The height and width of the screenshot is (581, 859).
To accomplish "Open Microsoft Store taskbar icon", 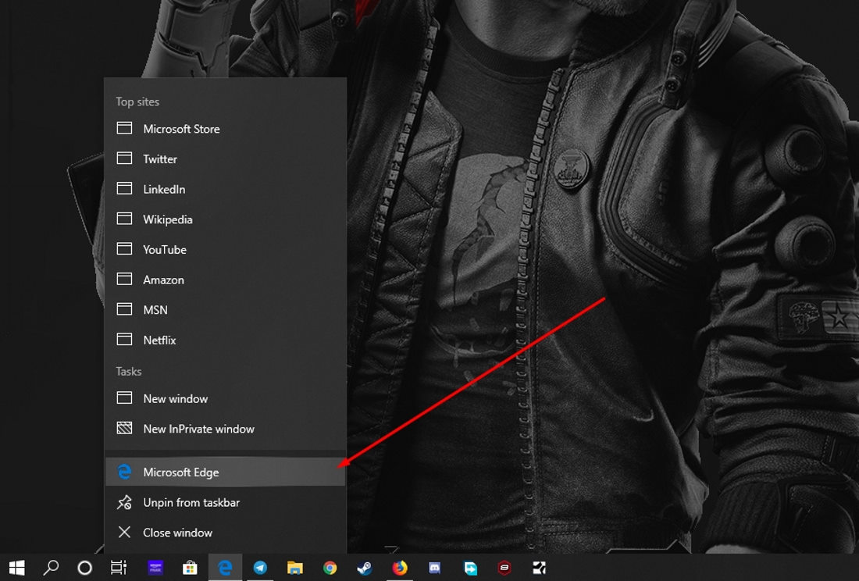I will (190, 567).
